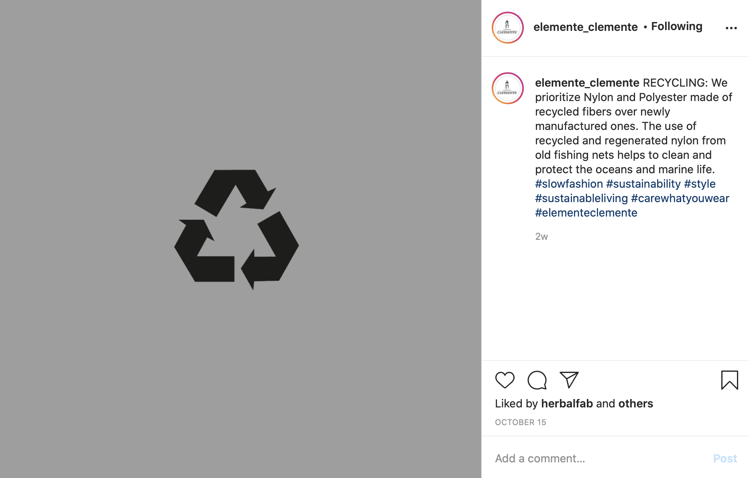This screenshot has height=478, width=749.
Task: Click the header profile avatar of elemente_clemente
Action: tap(508, 28)
